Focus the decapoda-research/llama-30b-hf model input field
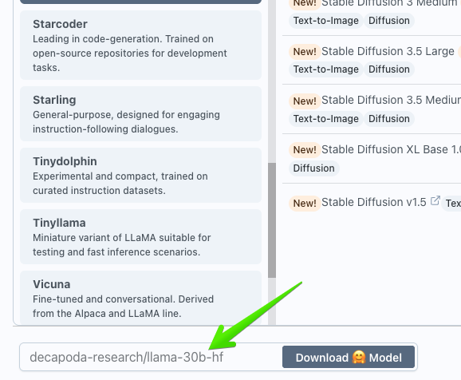The height and width of the screenshot is (380, 461). click(x=151, y=357)
